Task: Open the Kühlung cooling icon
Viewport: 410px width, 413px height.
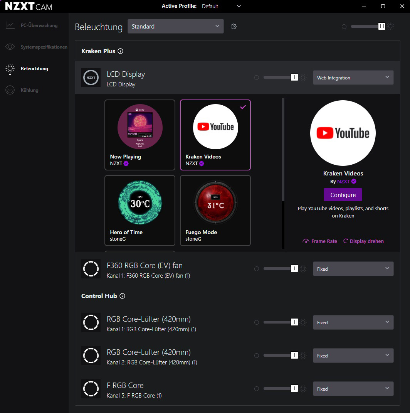Action: (10, 90)
